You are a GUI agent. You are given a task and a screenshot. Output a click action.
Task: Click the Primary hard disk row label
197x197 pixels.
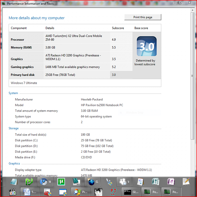tap(23, 75)
